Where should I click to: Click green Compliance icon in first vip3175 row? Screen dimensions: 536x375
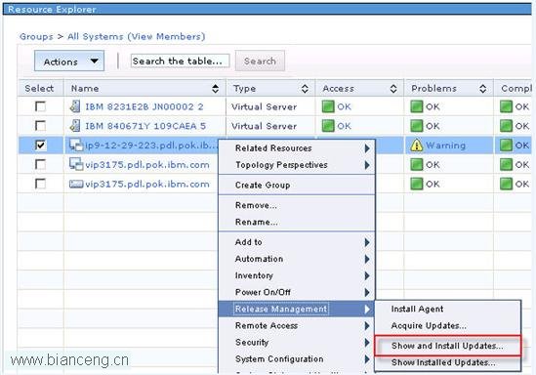point(506,165)
